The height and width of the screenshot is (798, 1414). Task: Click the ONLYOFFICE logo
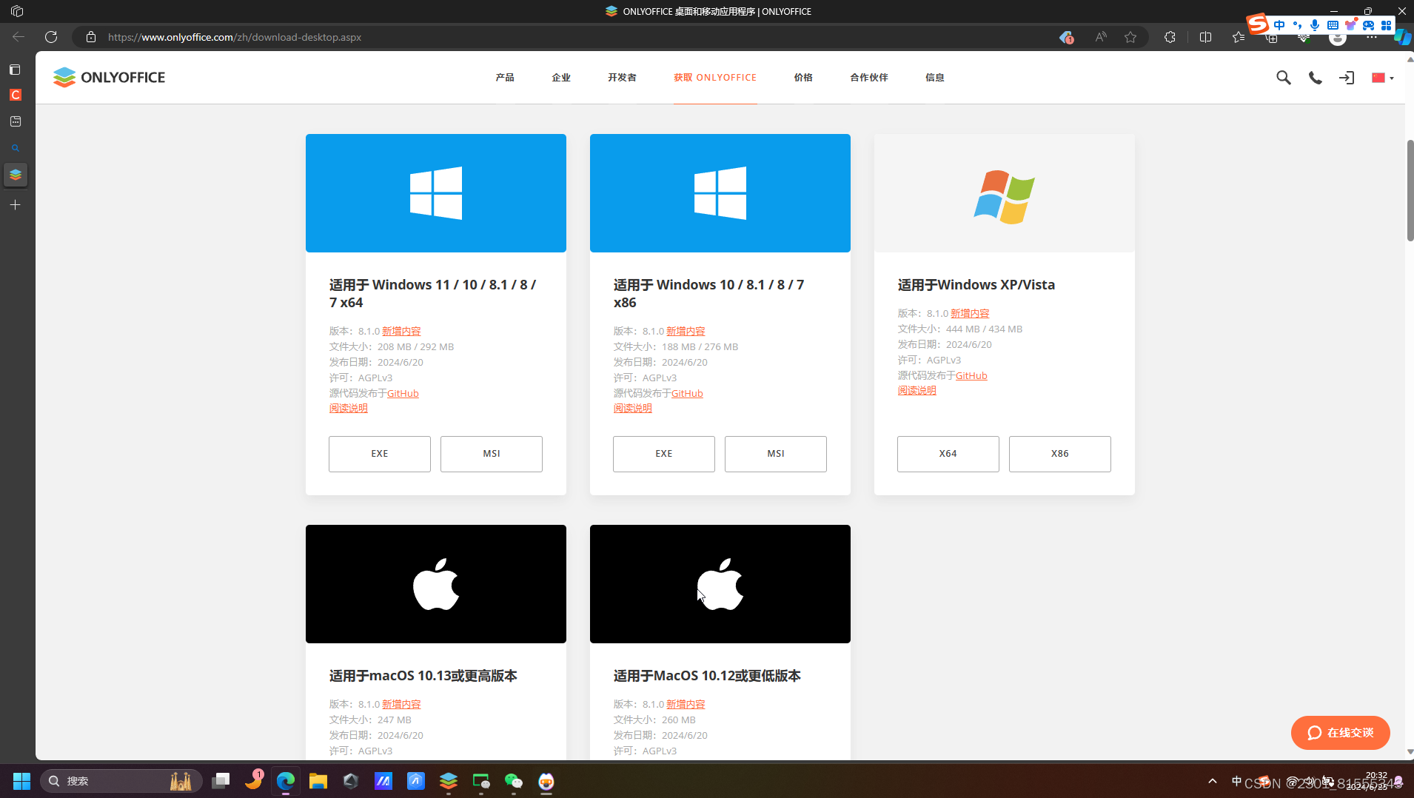coord(109,77)
